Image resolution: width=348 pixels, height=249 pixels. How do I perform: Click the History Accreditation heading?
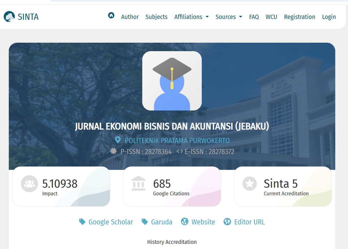[172, 242]
